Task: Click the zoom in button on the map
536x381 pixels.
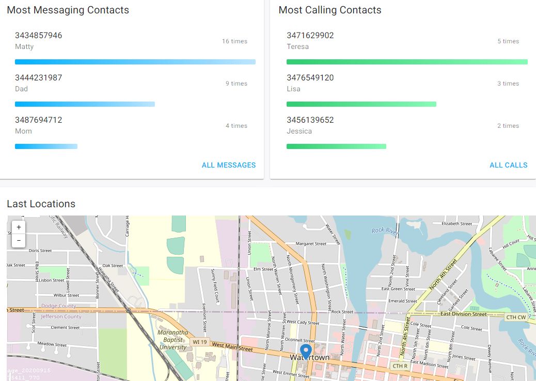Action: [x=18, y=227]
